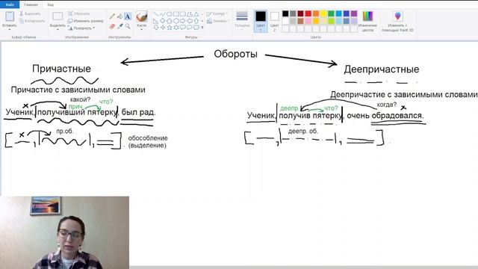
Task: Click the Crop (Обрезать) icon
Action: (70, 13)
